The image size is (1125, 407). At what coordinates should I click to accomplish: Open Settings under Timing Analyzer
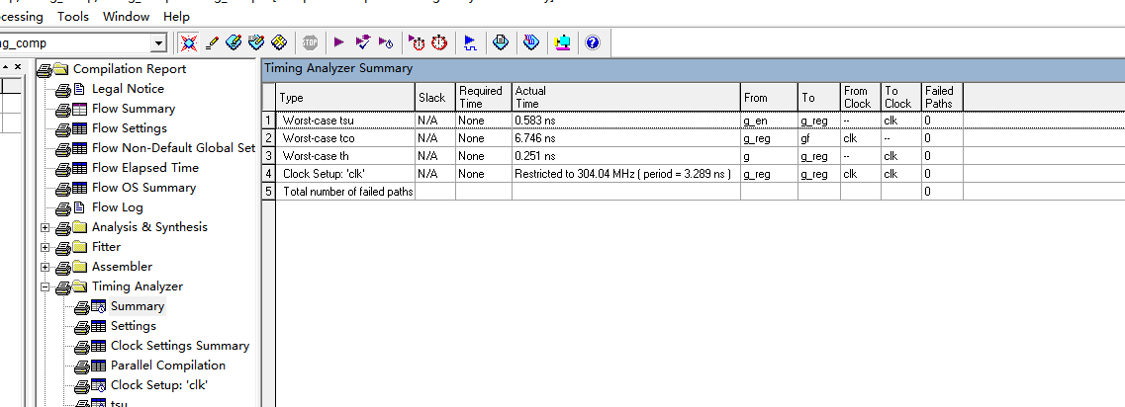133,325
